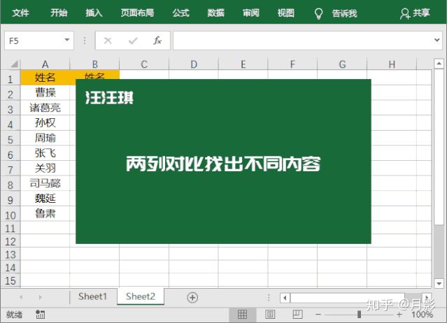Image resolution: width=447 pixels, height=323 pixels.
Task: Select the Sheet2 tab
Action: pos(141,296)
